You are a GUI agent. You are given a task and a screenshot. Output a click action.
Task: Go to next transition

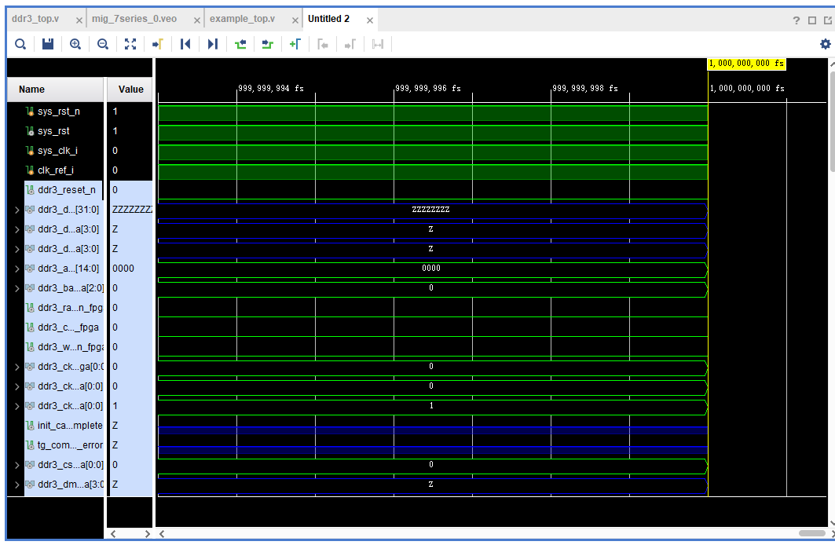pyautogui.click(x=267, y=44)
